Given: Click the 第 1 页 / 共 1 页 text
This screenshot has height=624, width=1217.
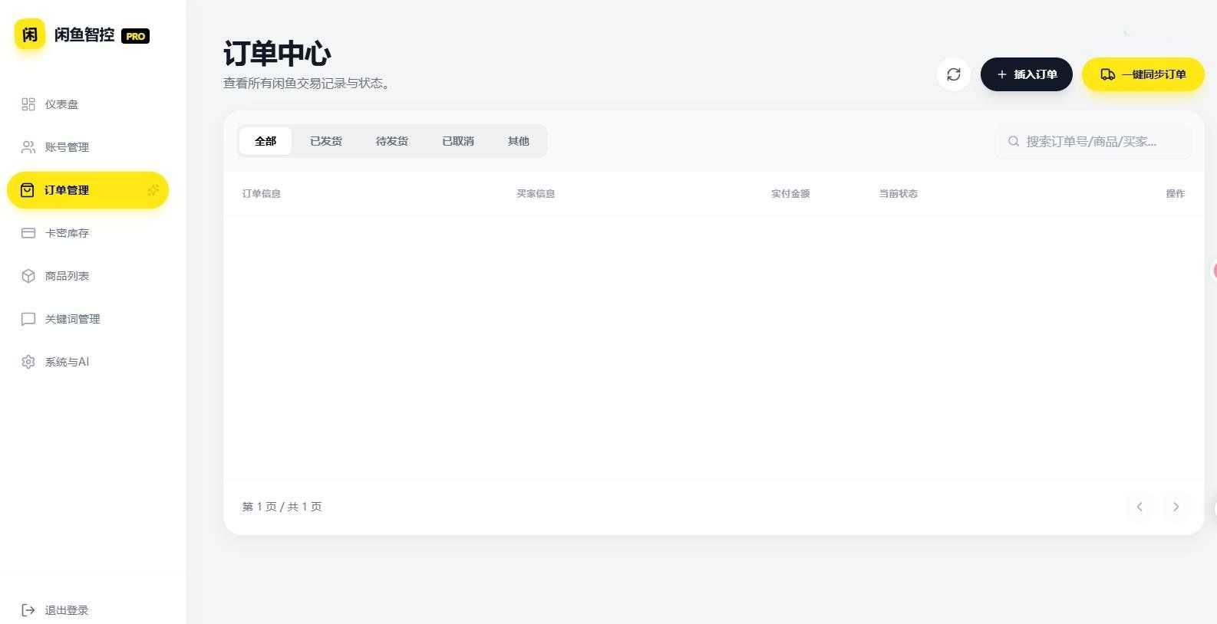Looking at the screenshot, I should tap(282, 507).
